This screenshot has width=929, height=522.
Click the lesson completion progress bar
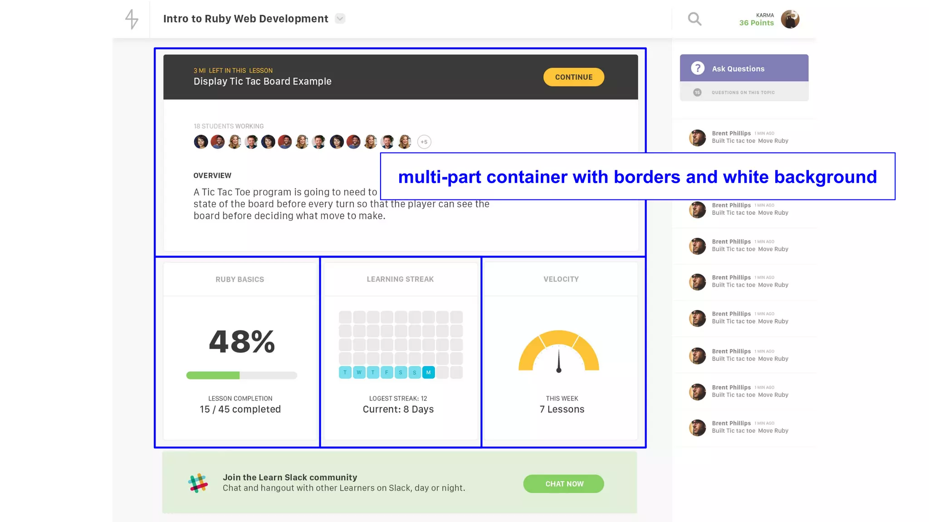click(x=241, y=375)
